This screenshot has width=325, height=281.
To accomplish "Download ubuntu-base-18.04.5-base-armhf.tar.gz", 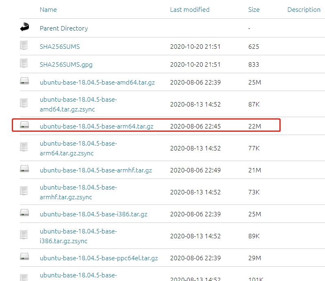I will (x=96, y=170).
